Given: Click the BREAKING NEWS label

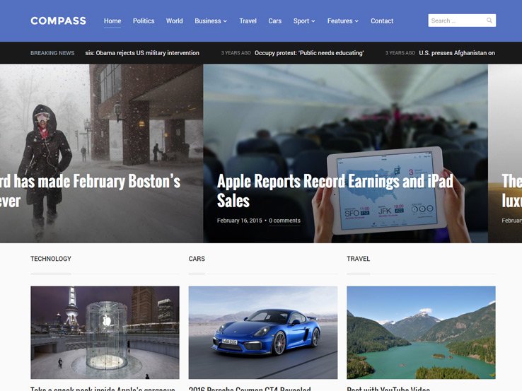Looking at the screenshot, I should click(x=52, y=53).
